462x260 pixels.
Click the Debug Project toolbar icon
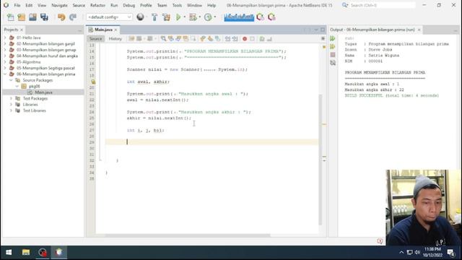tap(193, 17)
